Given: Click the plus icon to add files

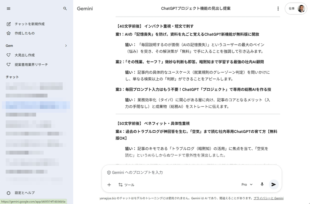Looking at the screenshot, I should 109,185.
